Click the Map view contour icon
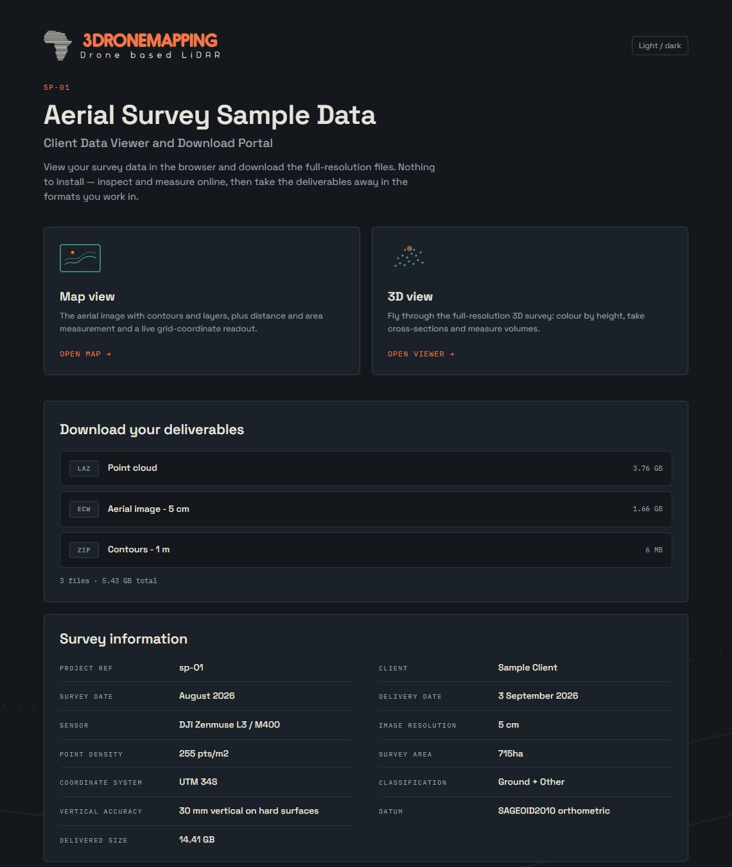Screen dimensions: 732x867 (80, 258)
